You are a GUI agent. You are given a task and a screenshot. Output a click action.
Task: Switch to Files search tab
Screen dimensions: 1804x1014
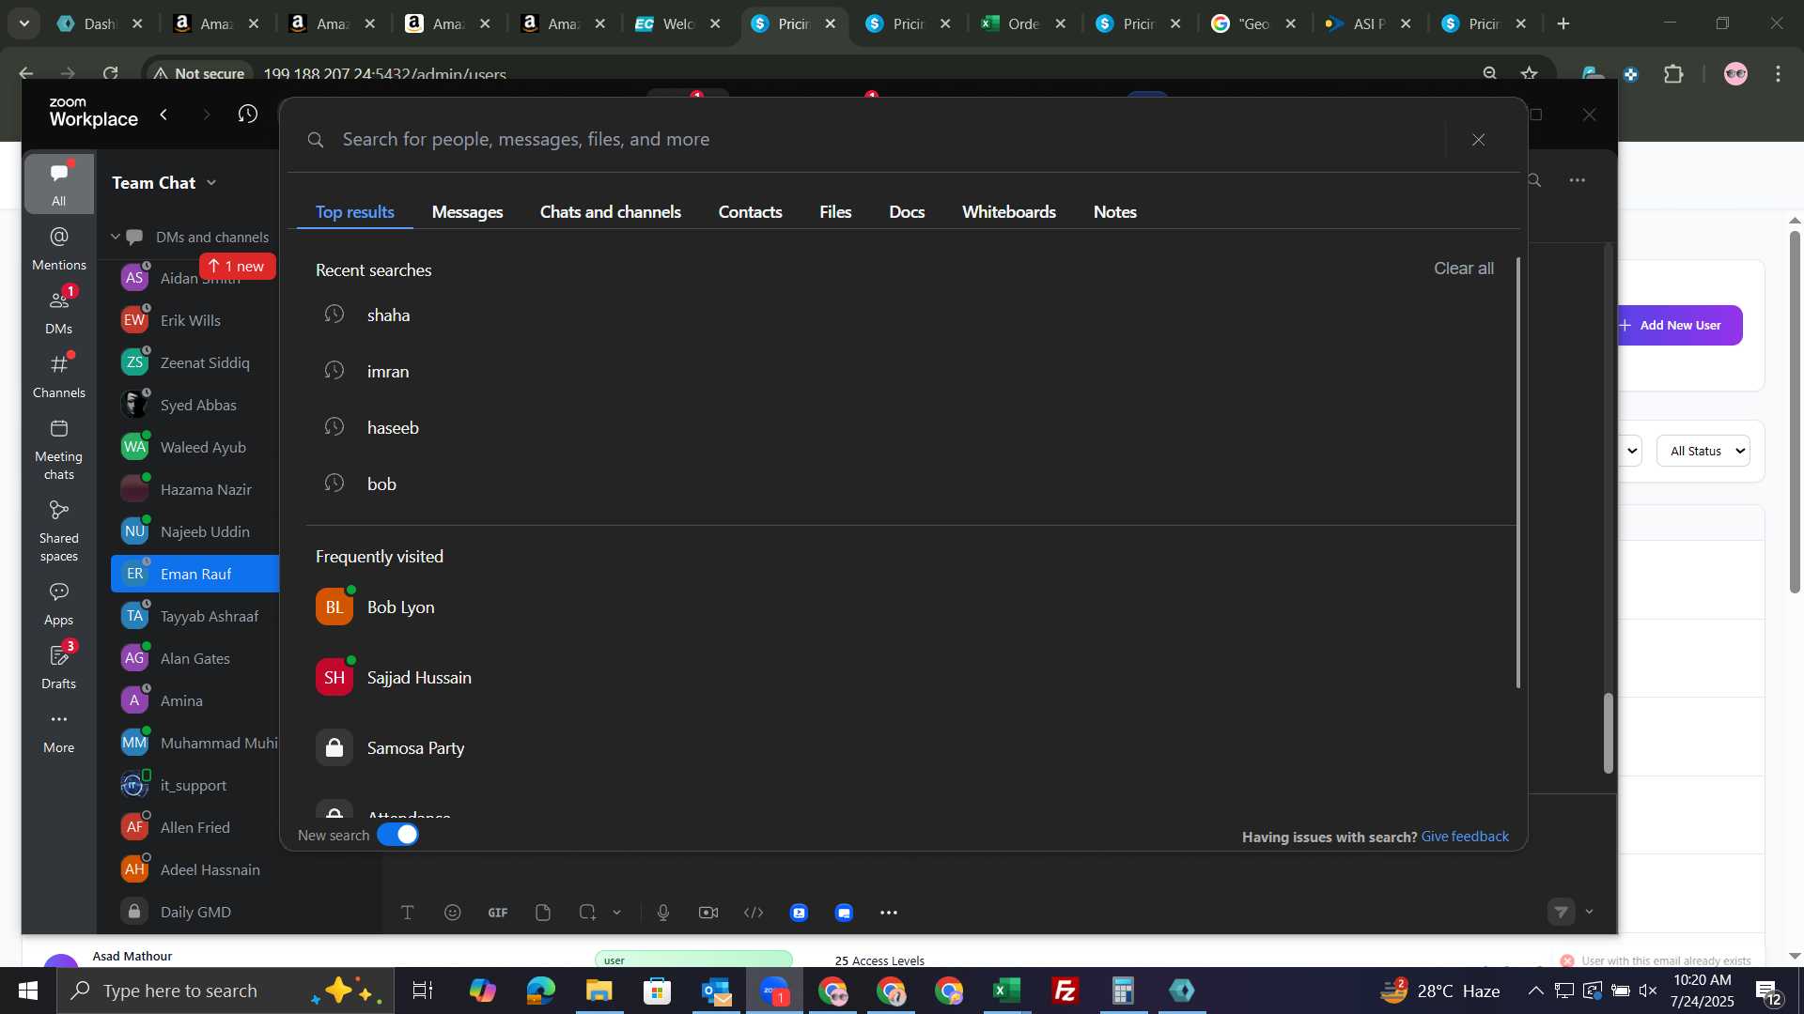[x=835, y=212]
